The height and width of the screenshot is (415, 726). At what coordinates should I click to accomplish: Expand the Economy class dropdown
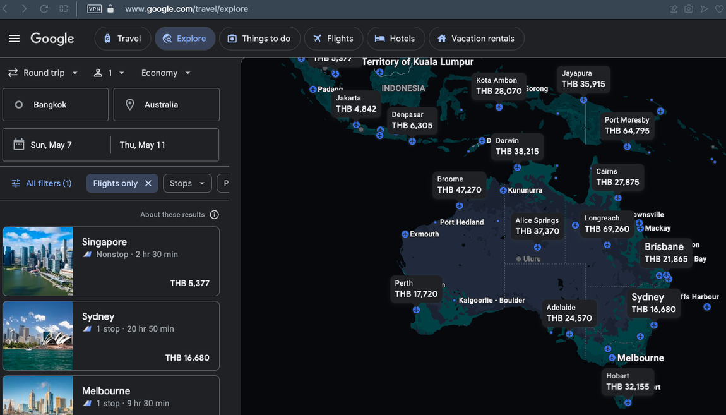pyautogui.click(x=165, y=73)
